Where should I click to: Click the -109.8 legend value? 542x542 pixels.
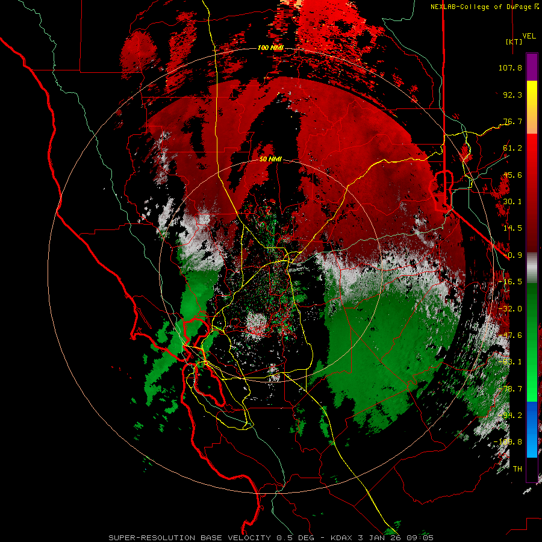pos(508,442)
